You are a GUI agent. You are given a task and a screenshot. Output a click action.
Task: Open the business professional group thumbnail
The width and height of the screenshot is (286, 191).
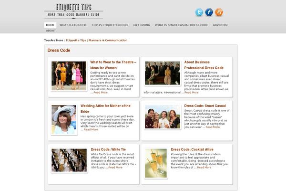point(163,73)
